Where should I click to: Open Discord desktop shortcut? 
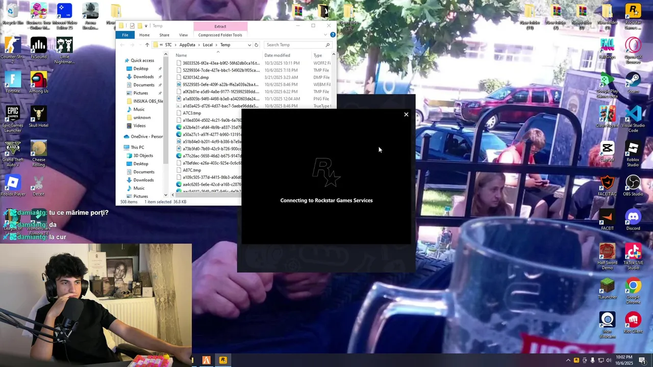(x=633, y=220)
